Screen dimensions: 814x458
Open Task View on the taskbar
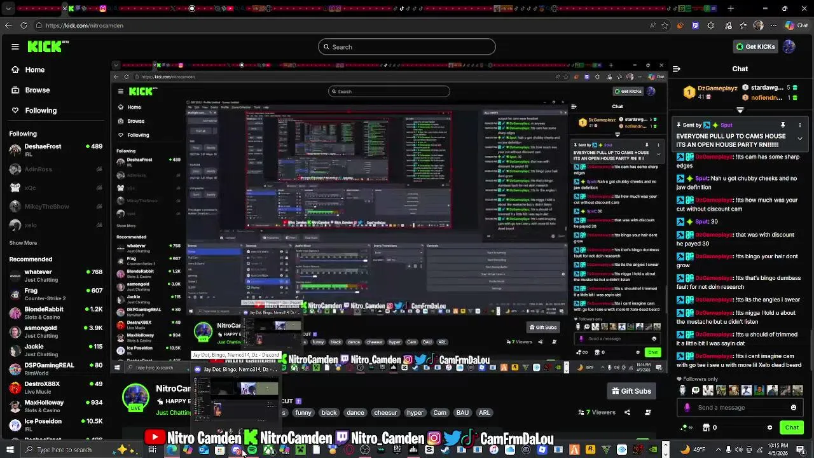coord(153,450)
